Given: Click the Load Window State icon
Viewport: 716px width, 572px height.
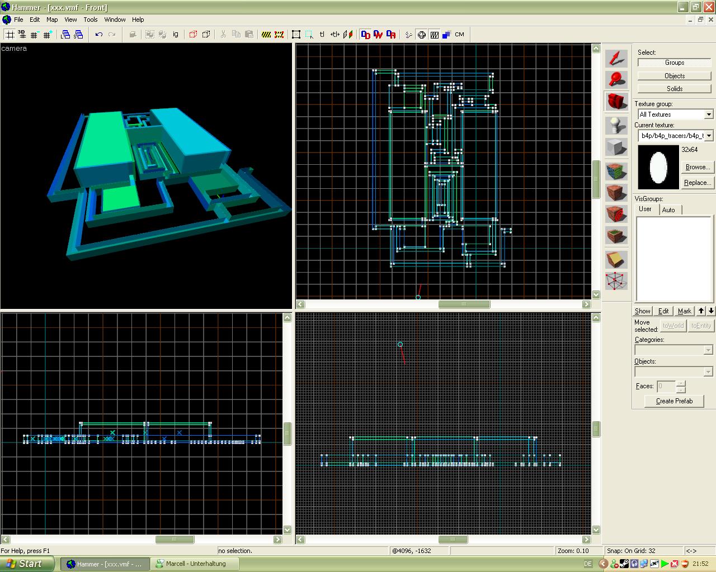Looking at the screenshot, I should click(65, 35).
